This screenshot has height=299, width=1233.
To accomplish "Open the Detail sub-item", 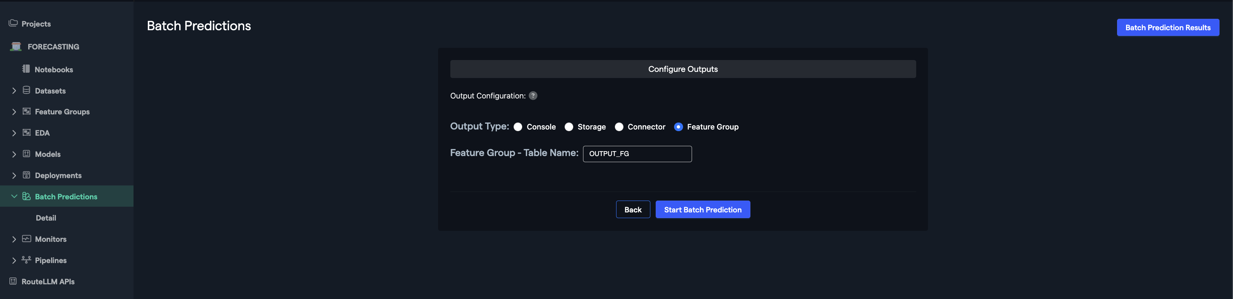I will (46, 218).
